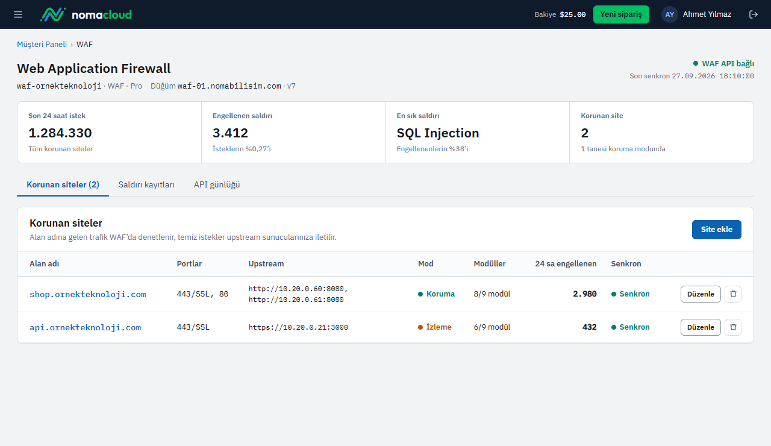Click the Site ekle button

pos(717,230)
